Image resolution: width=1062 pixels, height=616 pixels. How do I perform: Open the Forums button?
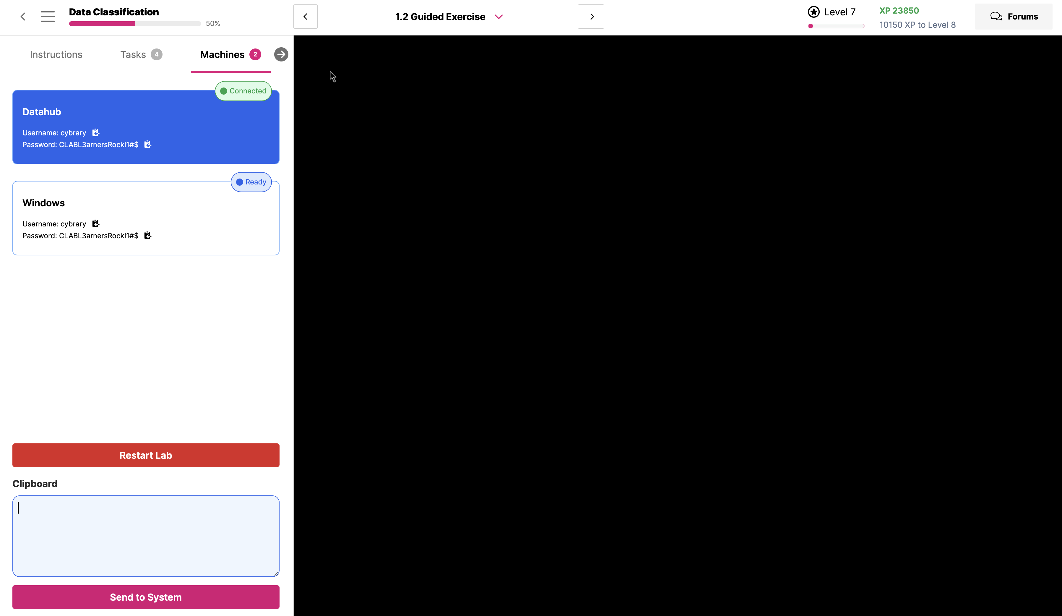tap(1014, 17)
